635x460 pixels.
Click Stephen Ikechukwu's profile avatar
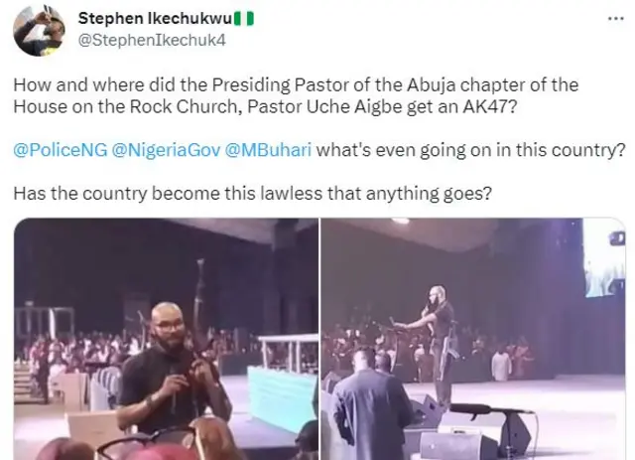click(39, 30)
